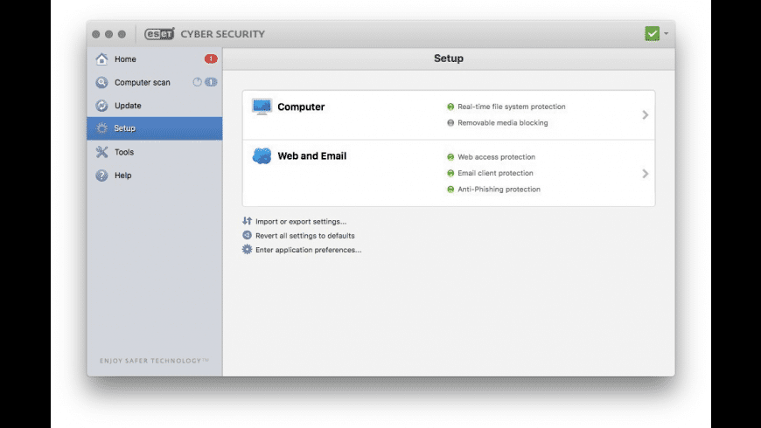Click the Computer heading
The height and width of the screenshot is (428, 761).
point(301,107)
